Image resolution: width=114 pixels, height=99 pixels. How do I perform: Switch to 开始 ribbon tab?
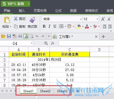click(7, 11)
